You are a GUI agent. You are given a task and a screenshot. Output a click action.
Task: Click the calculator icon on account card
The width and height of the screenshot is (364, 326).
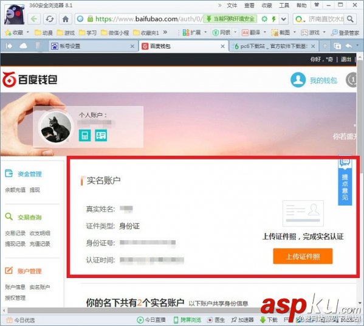click(84, 135)
